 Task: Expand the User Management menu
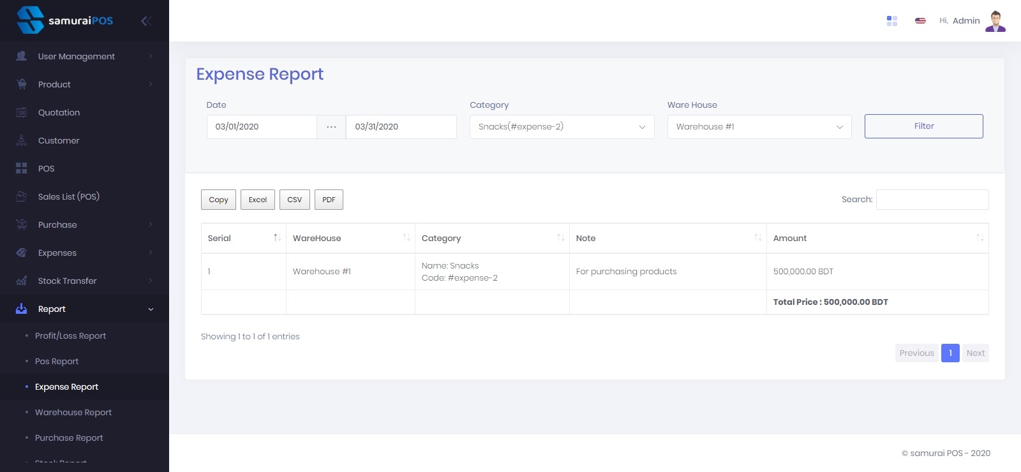pos(77,56)
